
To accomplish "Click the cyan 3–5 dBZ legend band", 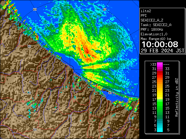I will 160,130.
